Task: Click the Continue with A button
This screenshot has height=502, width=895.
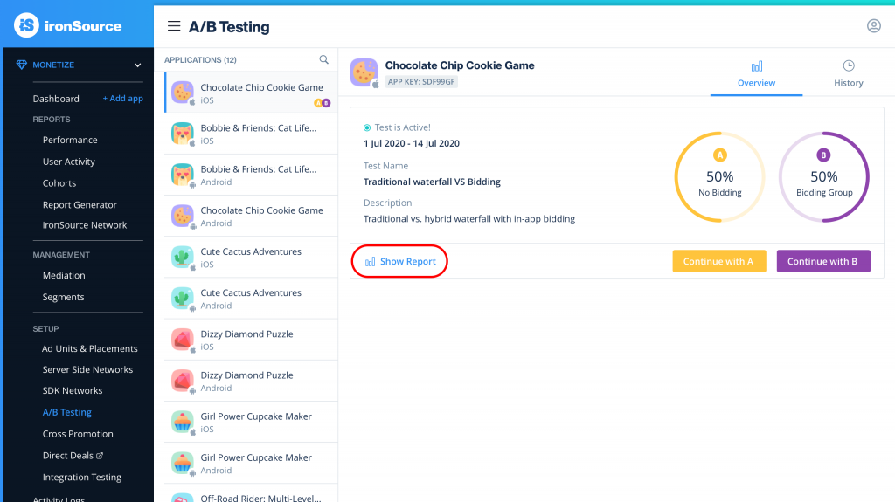Action: point(719,261)
